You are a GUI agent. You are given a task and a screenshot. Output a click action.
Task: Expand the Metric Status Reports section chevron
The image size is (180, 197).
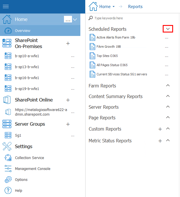[x=168, y=140]
